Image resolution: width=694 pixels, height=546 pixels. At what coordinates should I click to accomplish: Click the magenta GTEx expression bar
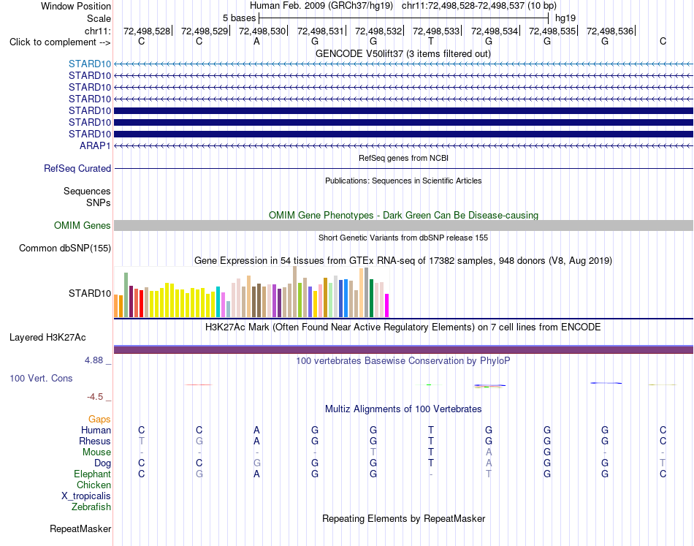[x=386, y=306]
